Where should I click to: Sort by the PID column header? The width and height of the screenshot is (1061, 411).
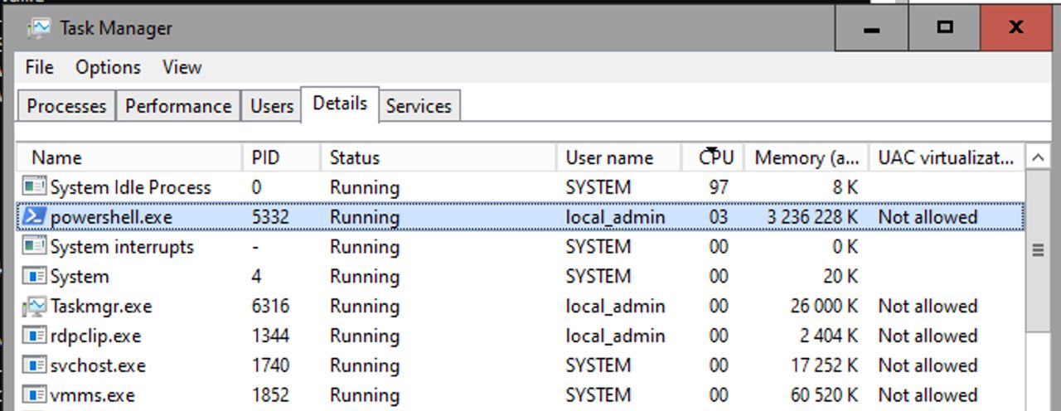(282, 157)
